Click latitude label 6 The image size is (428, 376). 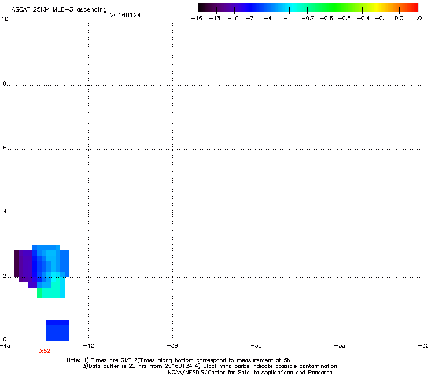[x=5, y=148]
